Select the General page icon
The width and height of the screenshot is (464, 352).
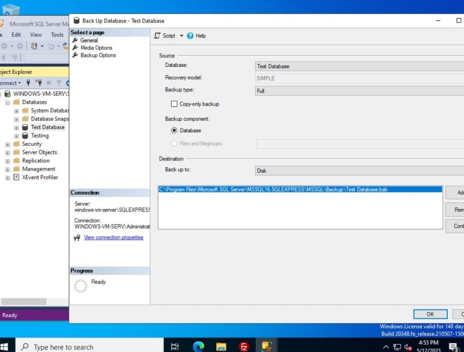tap(89, 40)
